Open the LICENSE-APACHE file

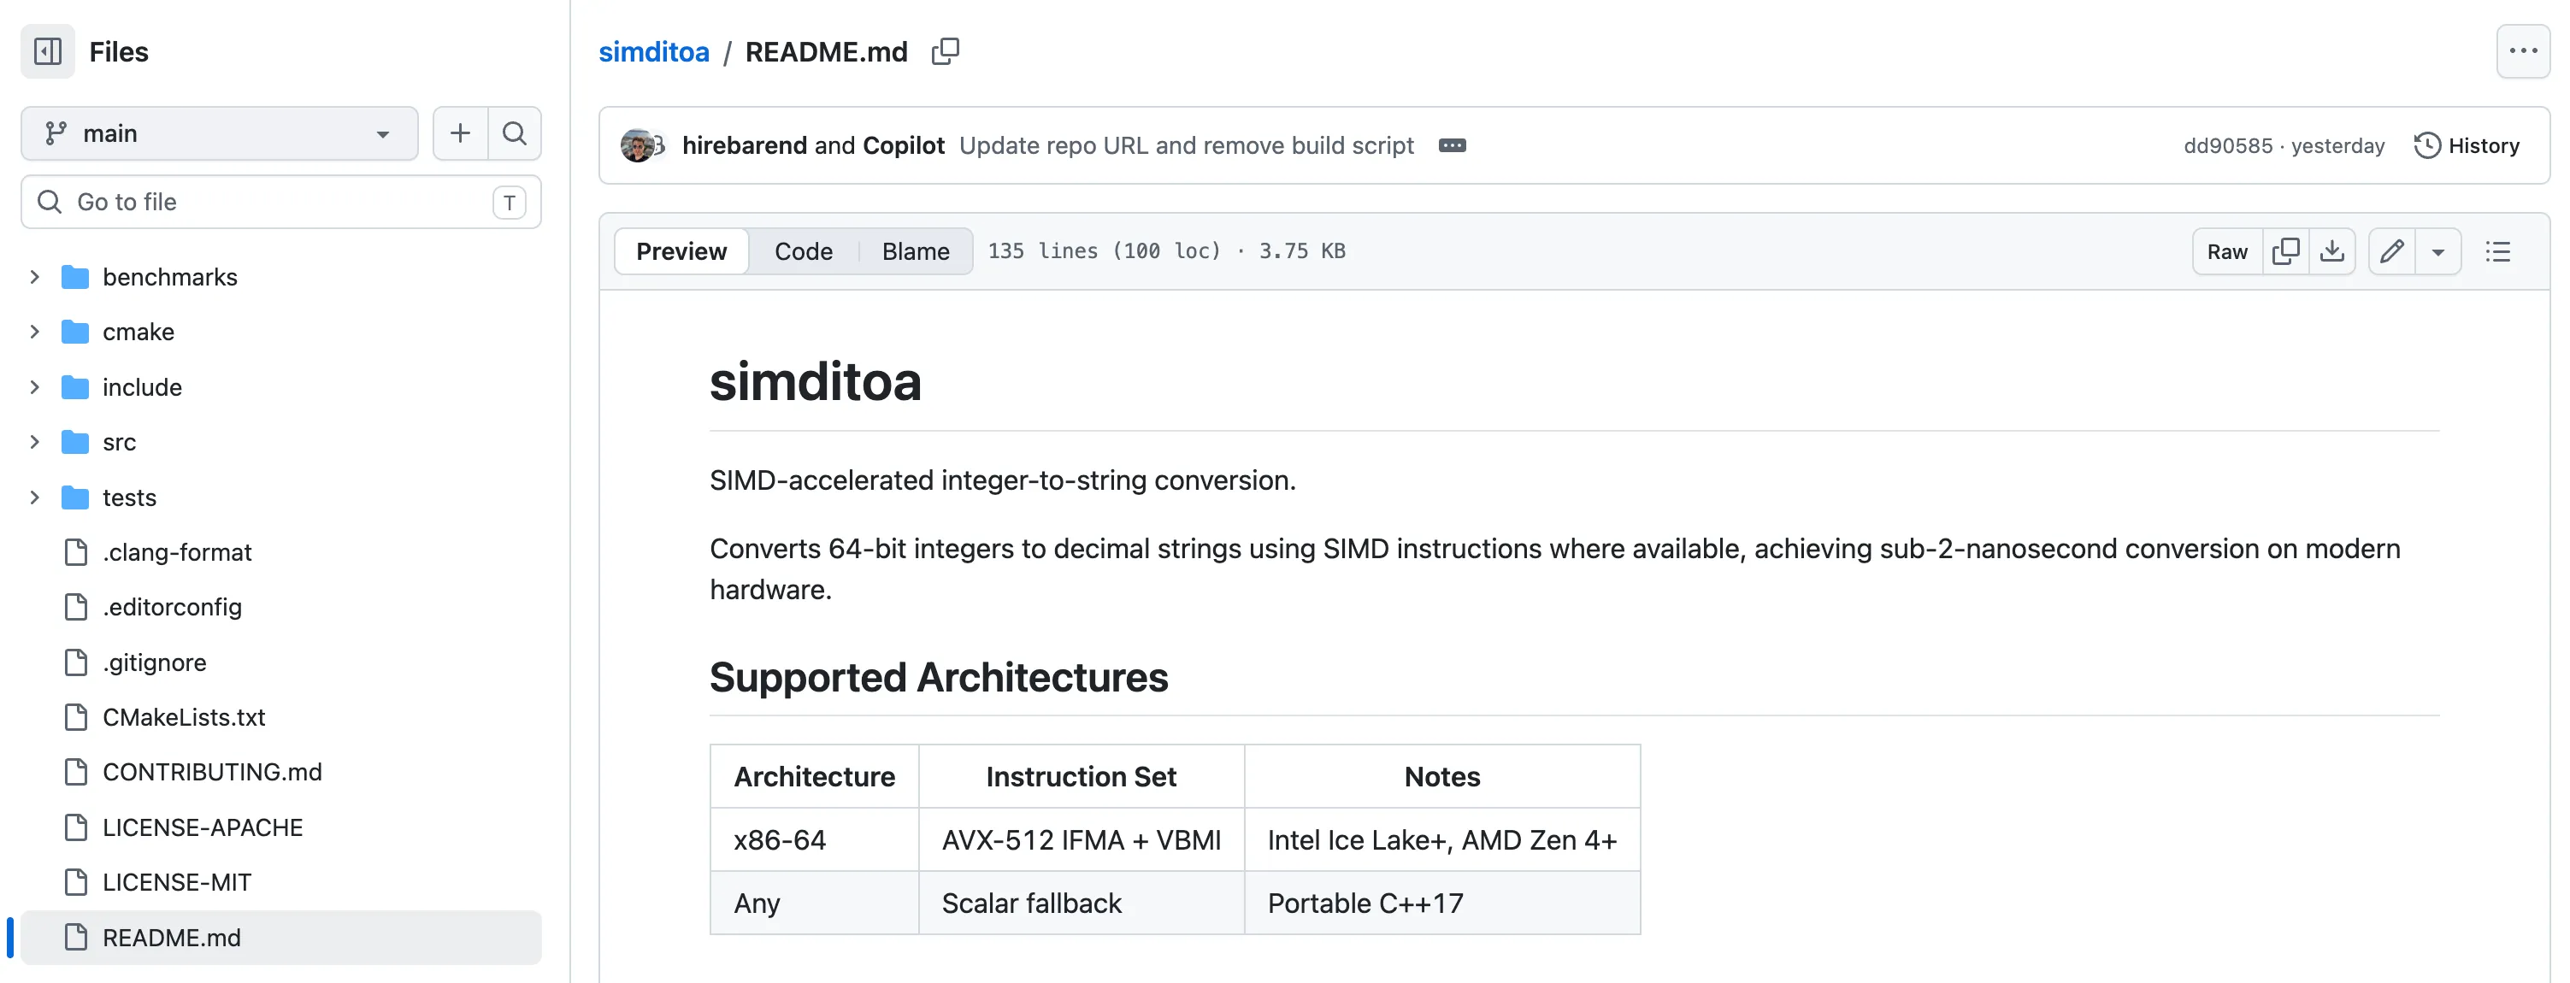coord(203,827)
